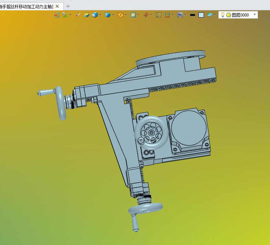The image size is (270, 245).
Task: Open the dropdown beside the blue view-orientation cube icon
Action: 113,15
